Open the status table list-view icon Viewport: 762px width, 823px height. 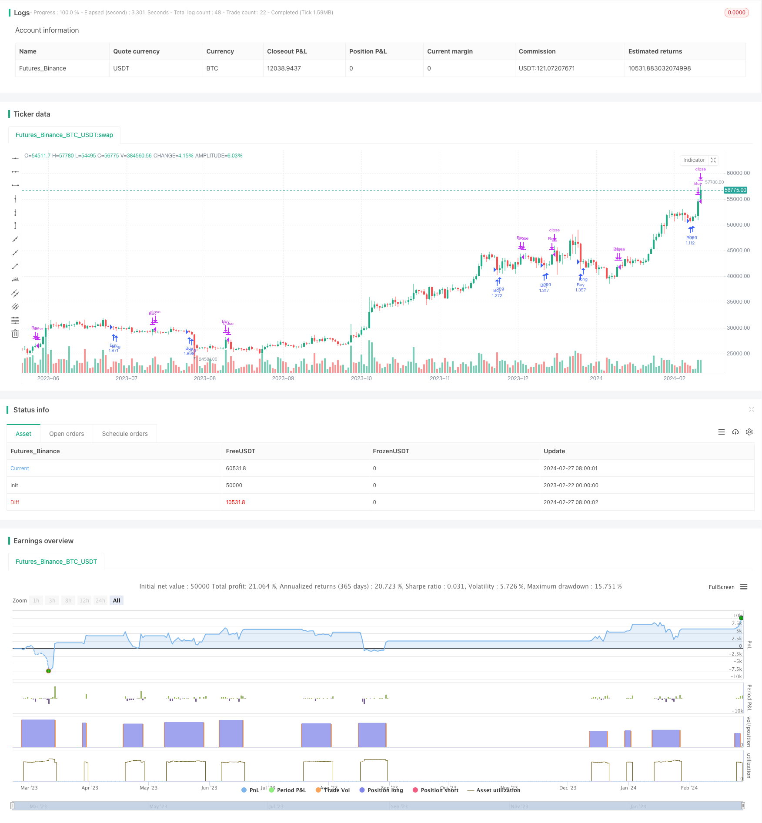coord(722,432)
